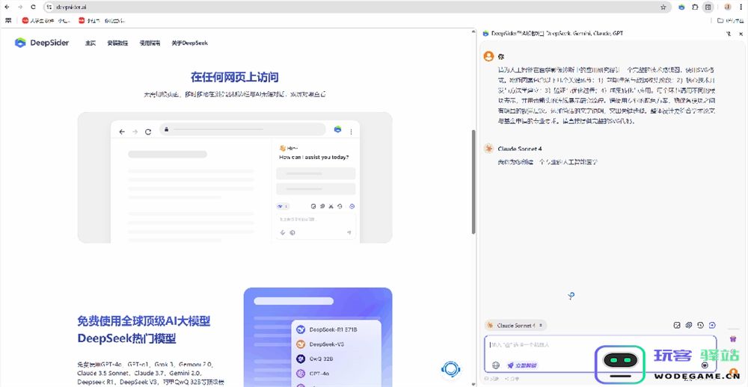This screenshot has width=748, height=387.
Task: Click the screenshot capture icon above chat input
Action: point(676,326)
